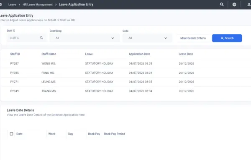
Task: Collapse the sidebar menu toggle icon
Action: tap(1, 5)
